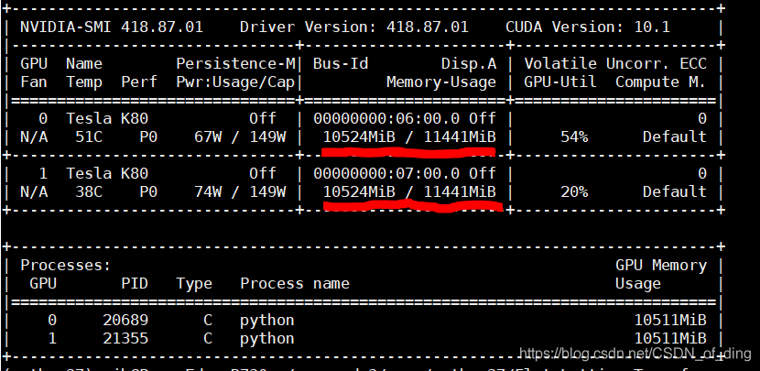
Task: Click the Disp.A column header
Action: [x=469, y=63]
